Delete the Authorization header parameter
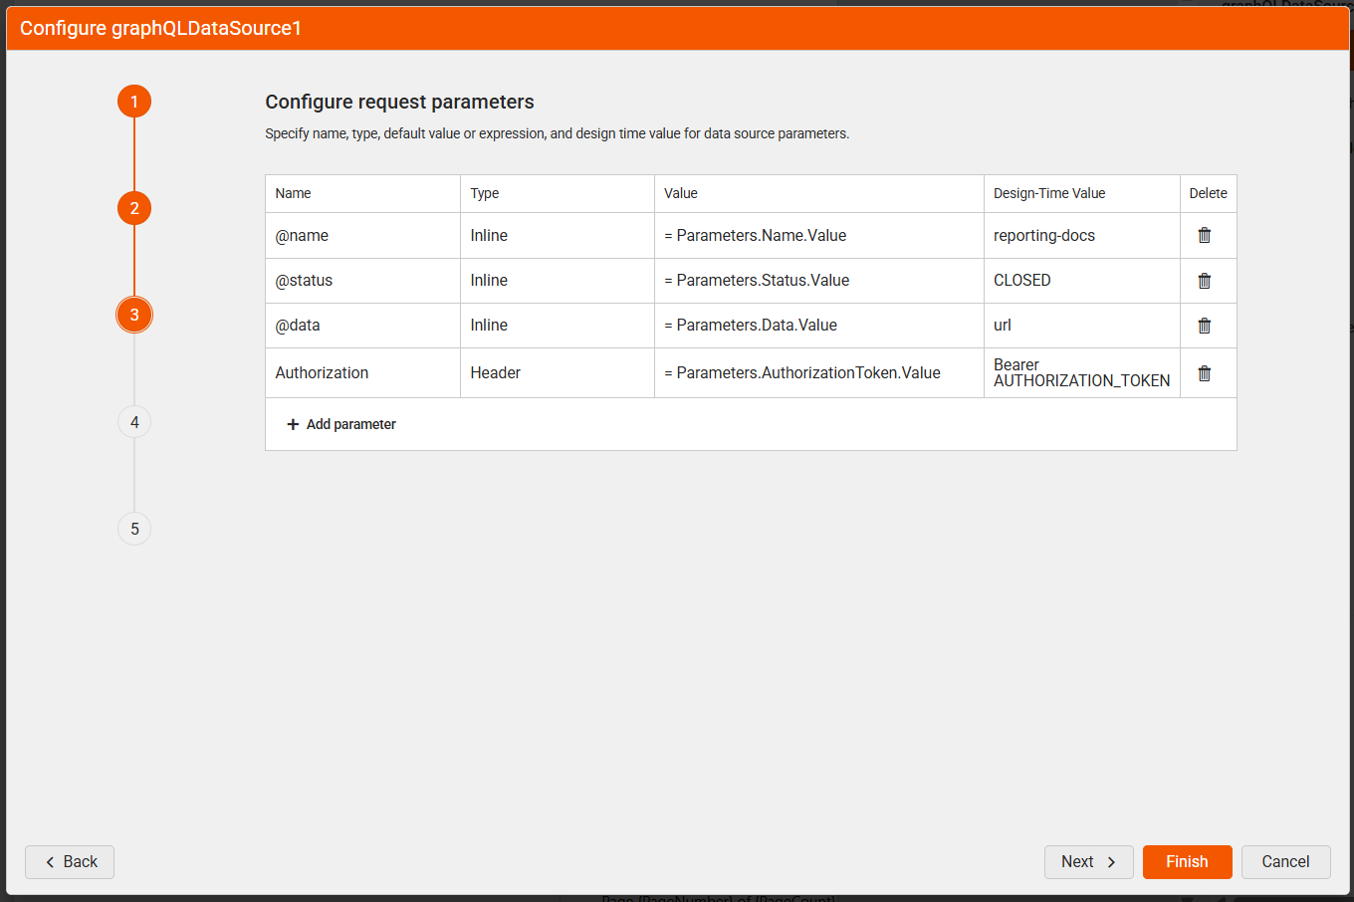The image size is (1354, 902). pyautogui.click(x=1204, y=373)
